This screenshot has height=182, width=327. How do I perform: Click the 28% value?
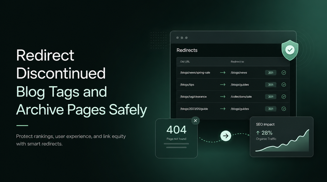[x=267, y=133]
